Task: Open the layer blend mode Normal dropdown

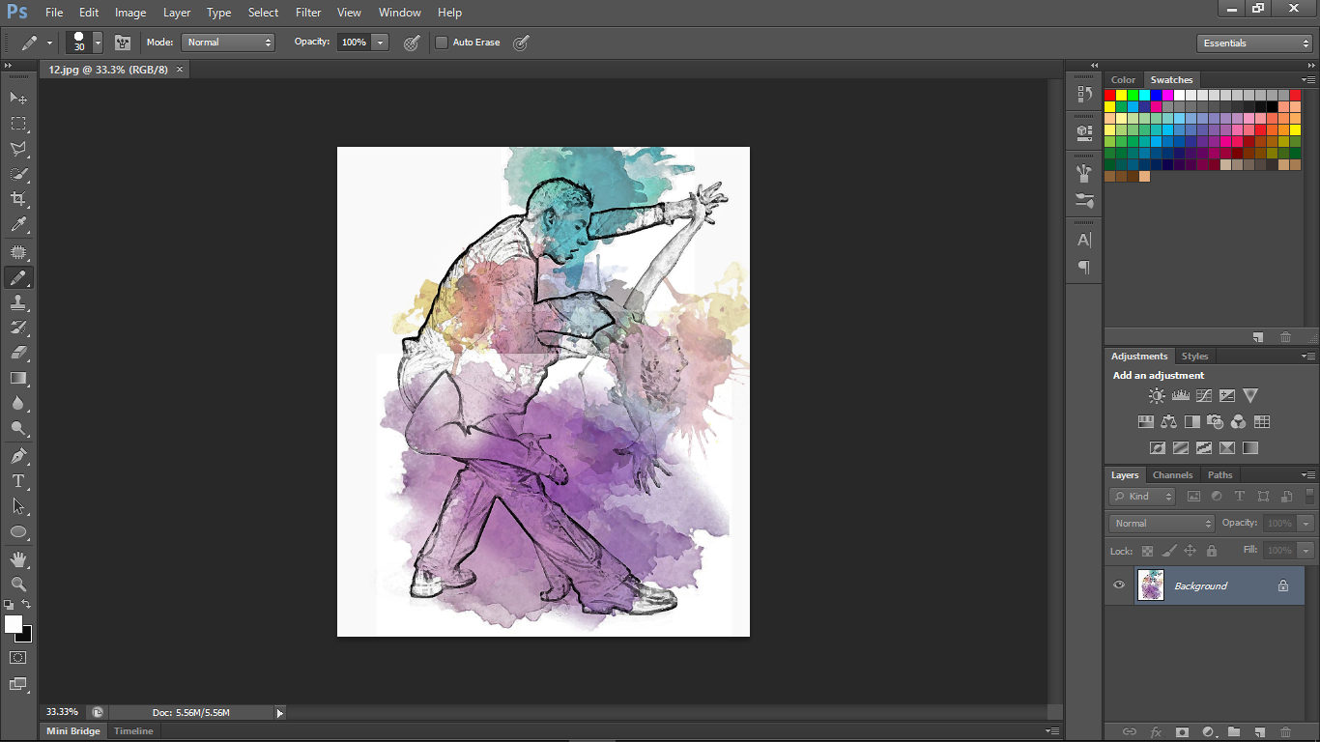Action: click(x=1162, y=523)
